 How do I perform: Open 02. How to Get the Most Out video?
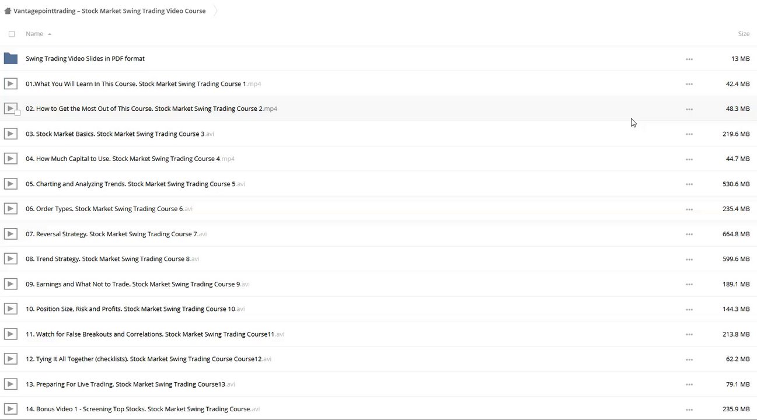pyautogui.click(x=151, y=108)
